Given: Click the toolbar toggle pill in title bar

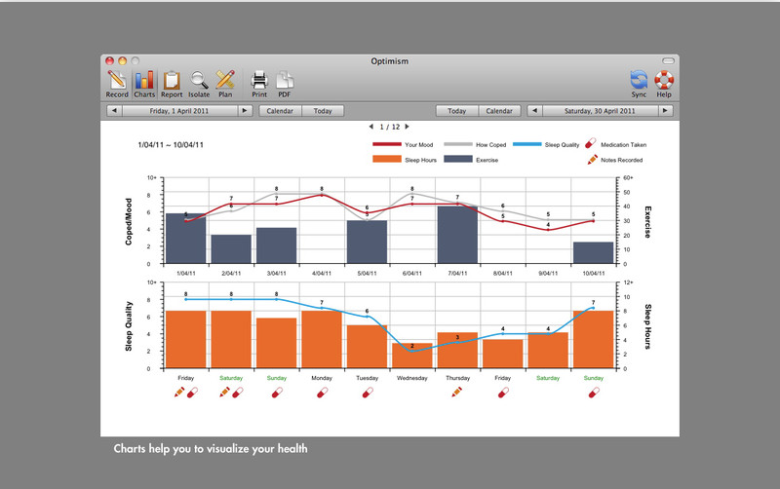Looking at the screenshot, I should click(x=668, y=60).
